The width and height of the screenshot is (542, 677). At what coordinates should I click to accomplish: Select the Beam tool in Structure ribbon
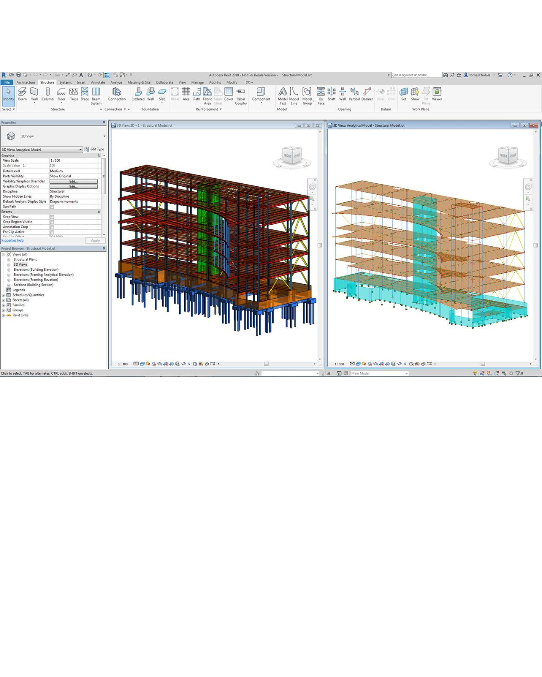coord(22,94)
